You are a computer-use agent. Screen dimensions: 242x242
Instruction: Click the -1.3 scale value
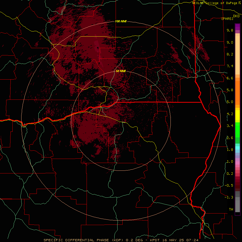click(x=229, y=197)
